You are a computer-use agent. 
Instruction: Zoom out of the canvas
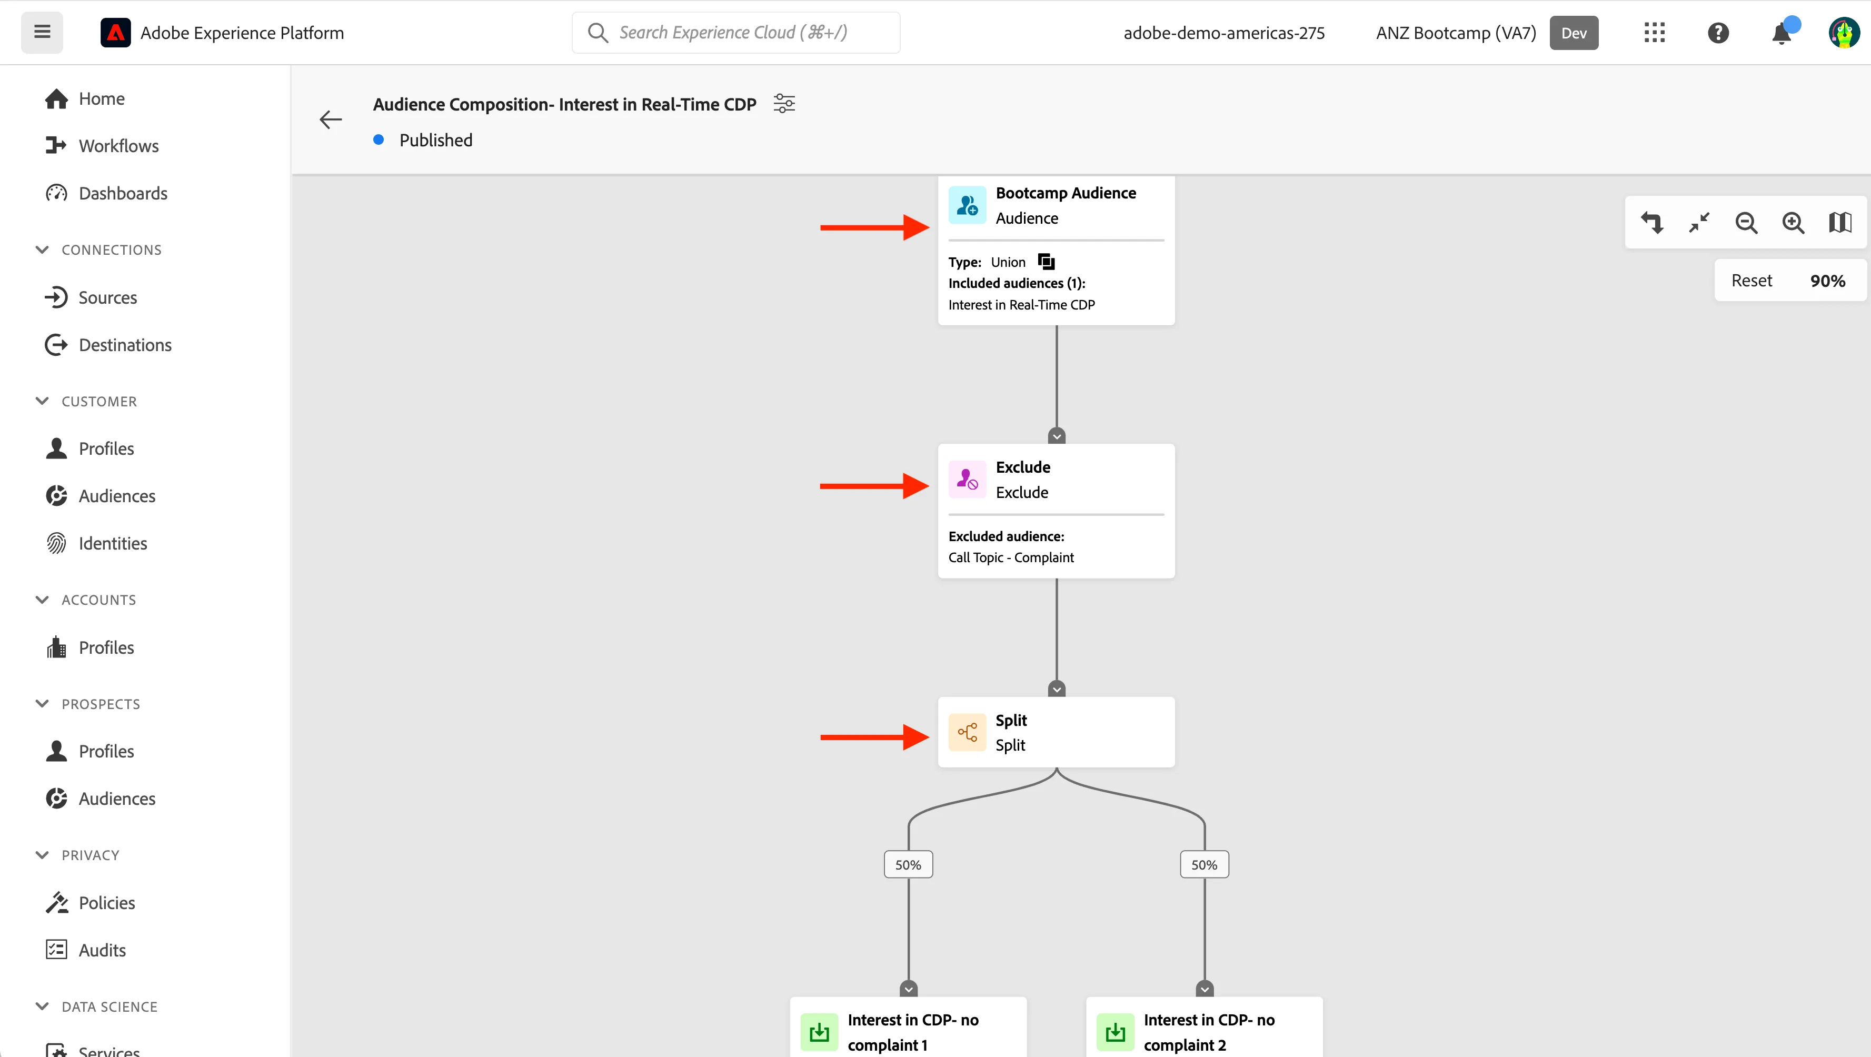[1746, 222]
